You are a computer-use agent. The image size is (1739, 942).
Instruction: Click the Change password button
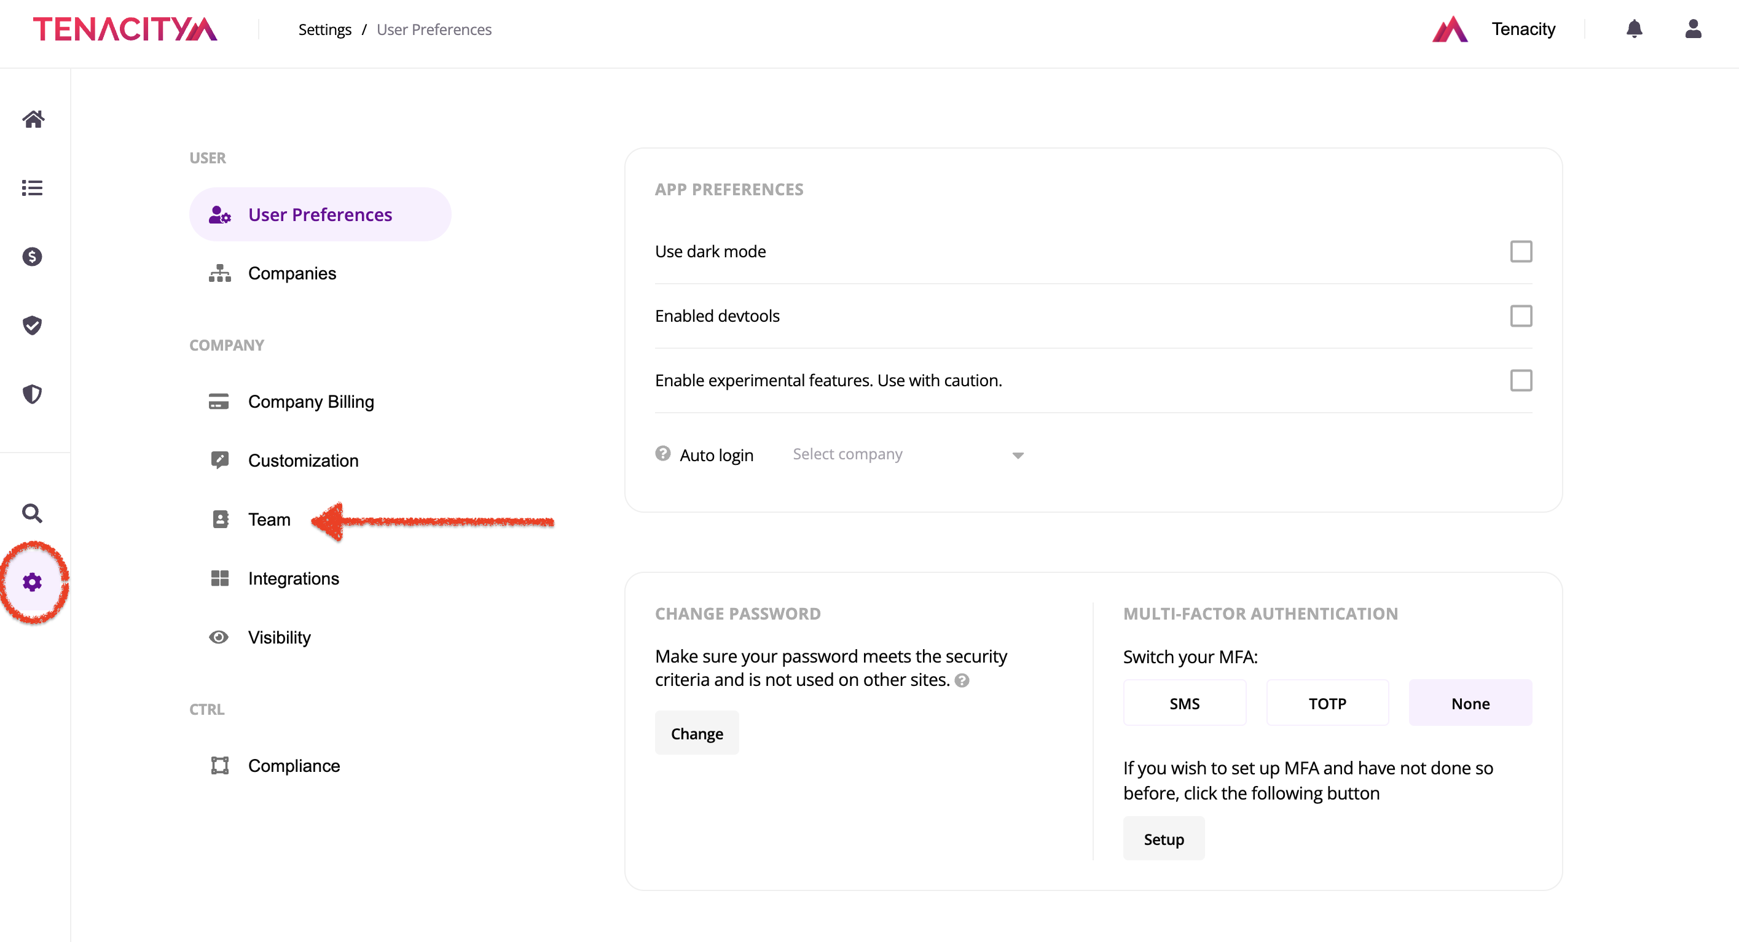click(x=697, y=733)
